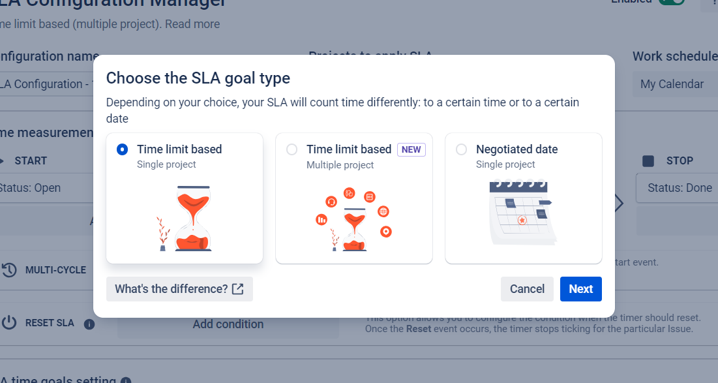Click the Multi-cycle clock icon

[8, 270]
